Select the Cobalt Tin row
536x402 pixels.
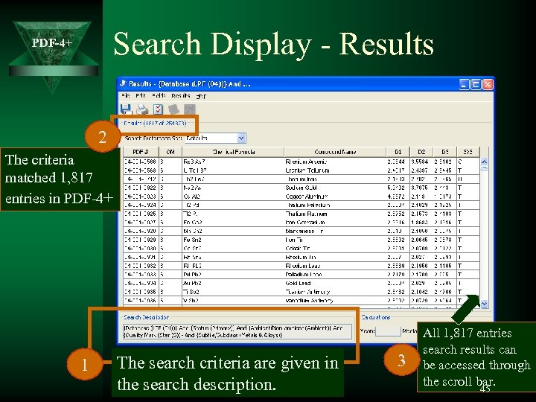(x=301, y=249)
